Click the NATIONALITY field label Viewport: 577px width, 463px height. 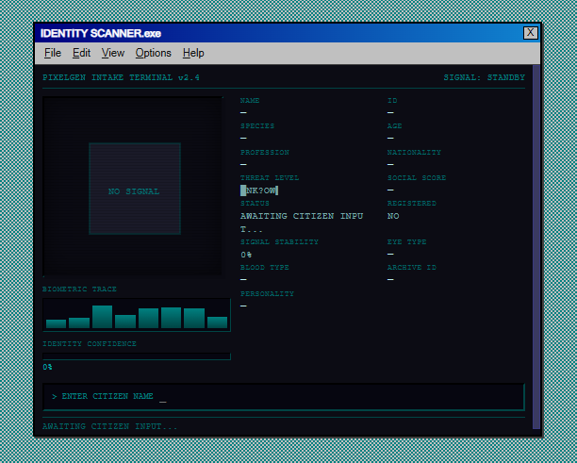414,152
